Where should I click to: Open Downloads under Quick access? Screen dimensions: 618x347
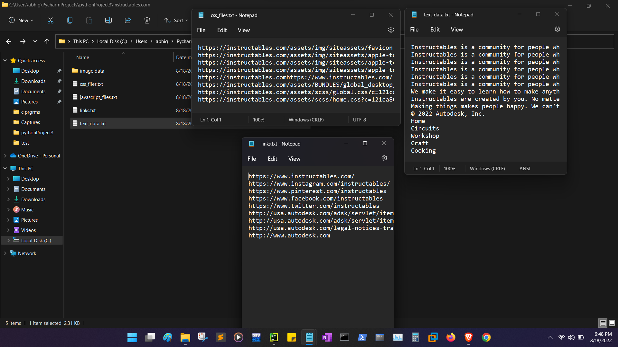click(x=33, y=81)
